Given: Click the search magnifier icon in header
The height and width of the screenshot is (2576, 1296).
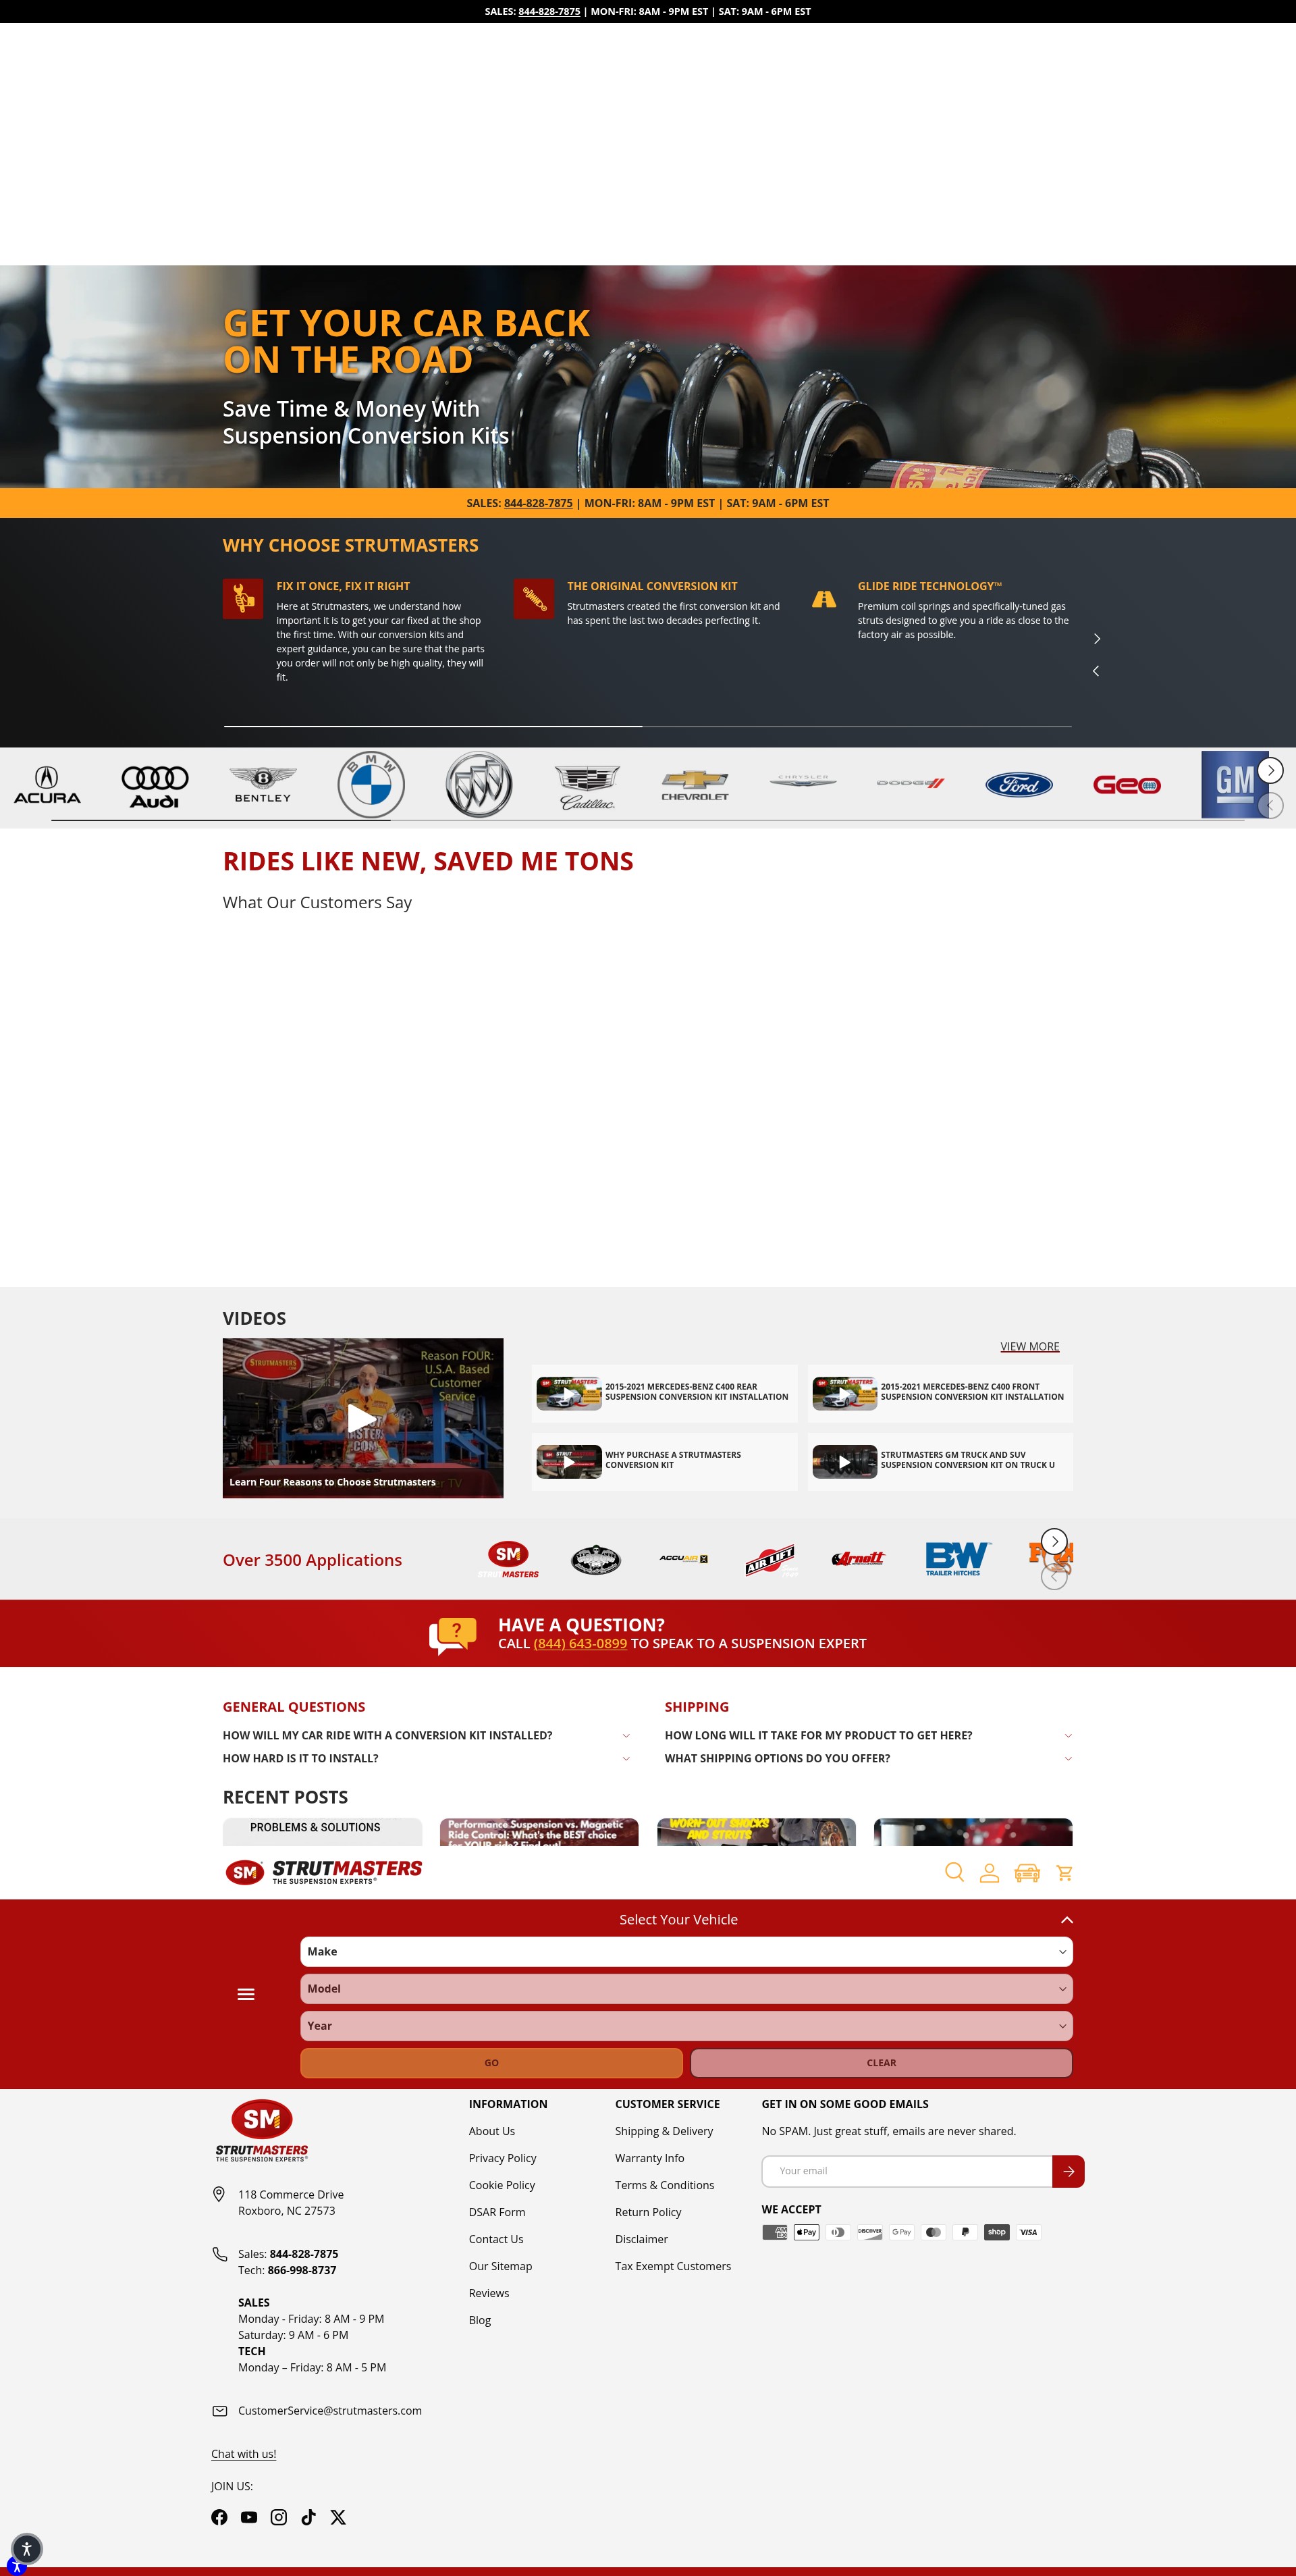Looking at the screenshot, I should click(954, 1872).
